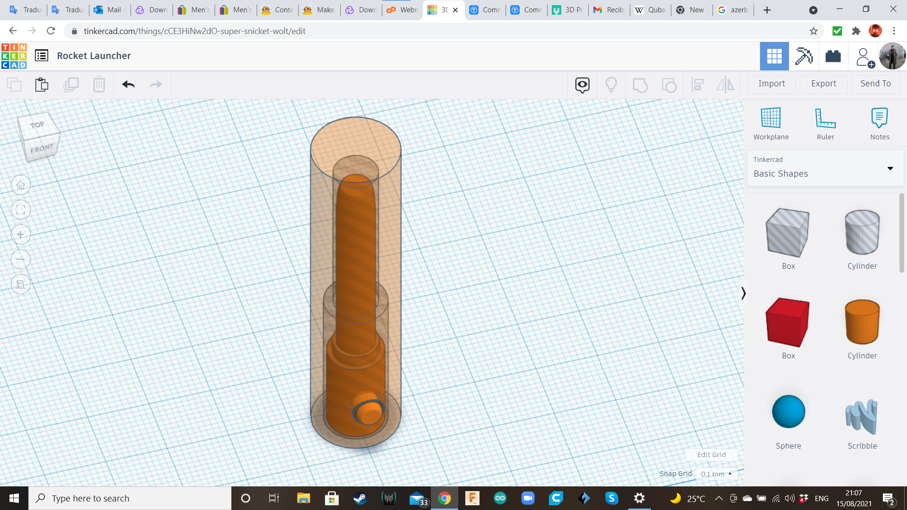Toggle the view settings eye icon
Screen dimensions: 907x510
582,85
